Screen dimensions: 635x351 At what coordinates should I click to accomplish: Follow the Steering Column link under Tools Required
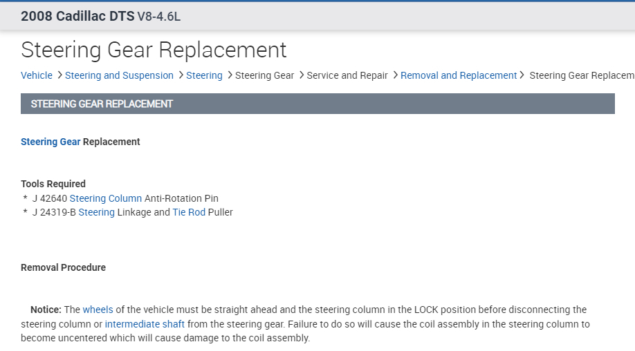click(x=106, y=198)
